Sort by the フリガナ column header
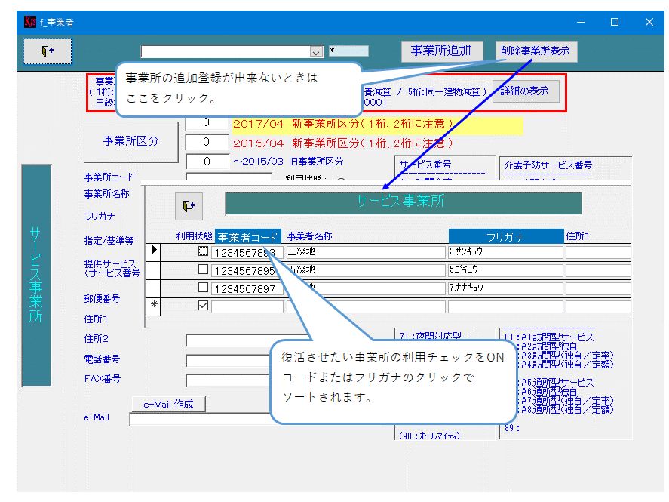The image size is (669, 502). point(506,236)
